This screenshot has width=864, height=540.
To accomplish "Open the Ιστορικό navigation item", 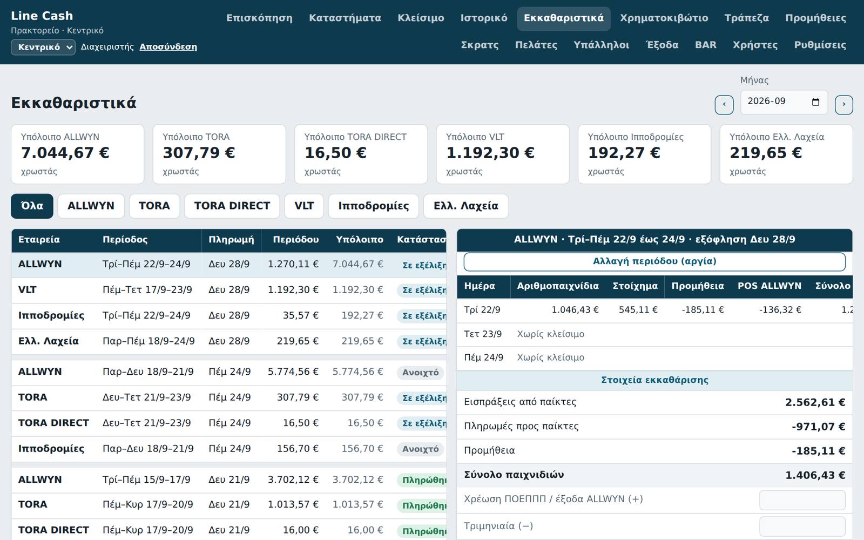I will click(484, 18).
